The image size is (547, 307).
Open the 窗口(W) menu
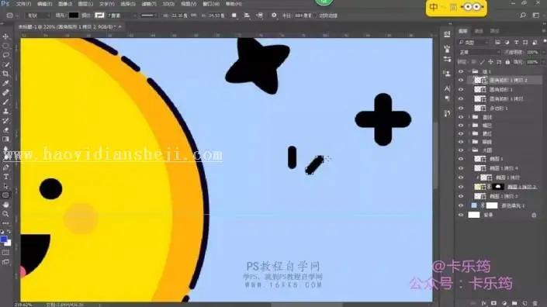pos(211,4)
